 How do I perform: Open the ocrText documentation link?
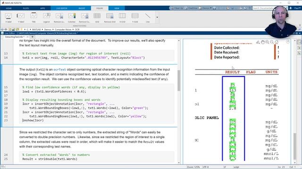click(59, 69)
